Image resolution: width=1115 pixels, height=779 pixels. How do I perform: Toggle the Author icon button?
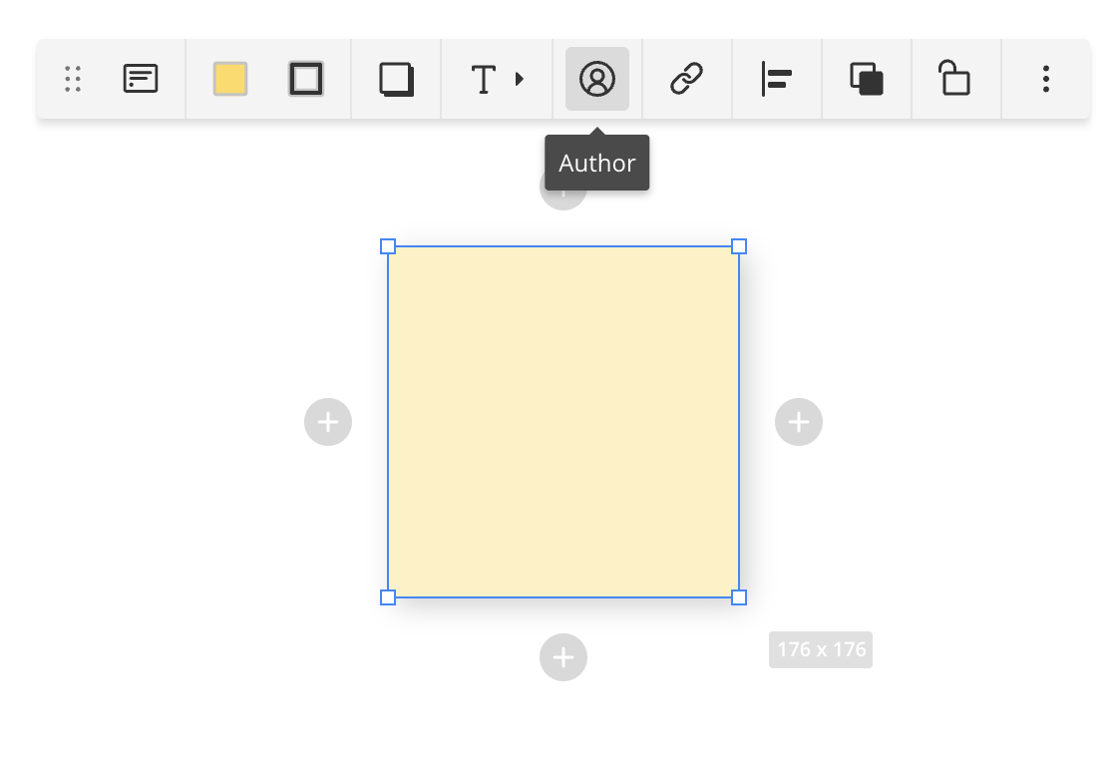pyautogui.click(x=597, y=79)
